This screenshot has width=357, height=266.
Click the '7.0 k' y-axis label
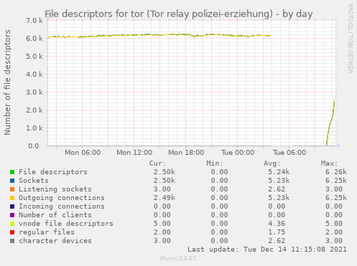click(34, 21)
